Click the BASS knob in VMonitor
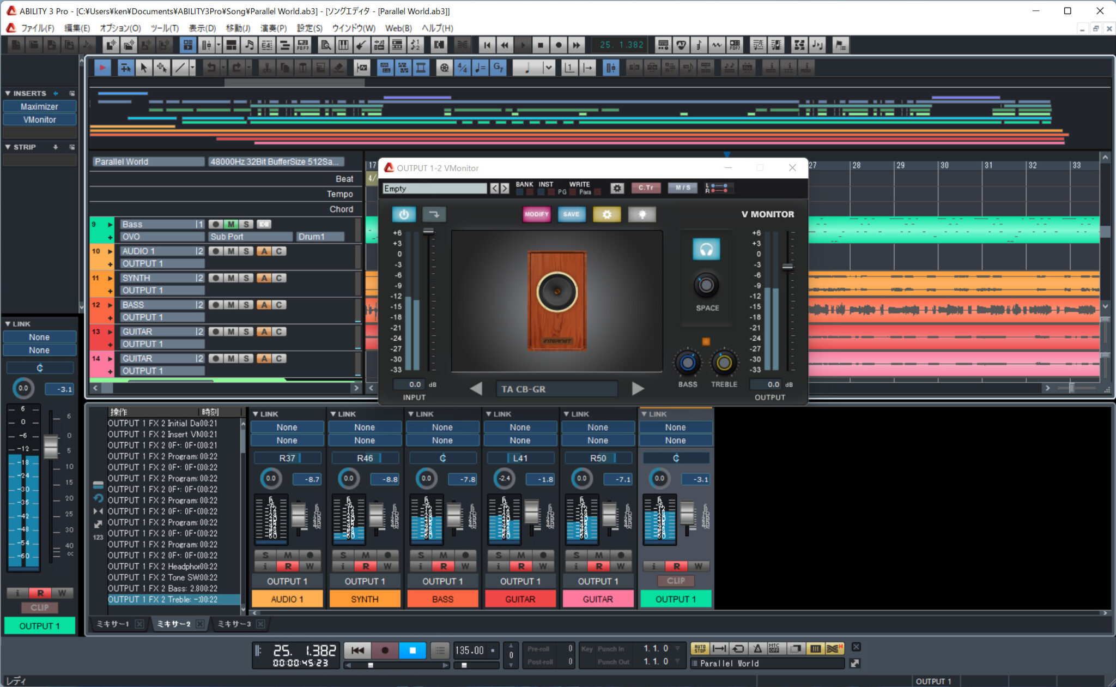The height and width of the screenshot is (687, 1116). [687, 363]
